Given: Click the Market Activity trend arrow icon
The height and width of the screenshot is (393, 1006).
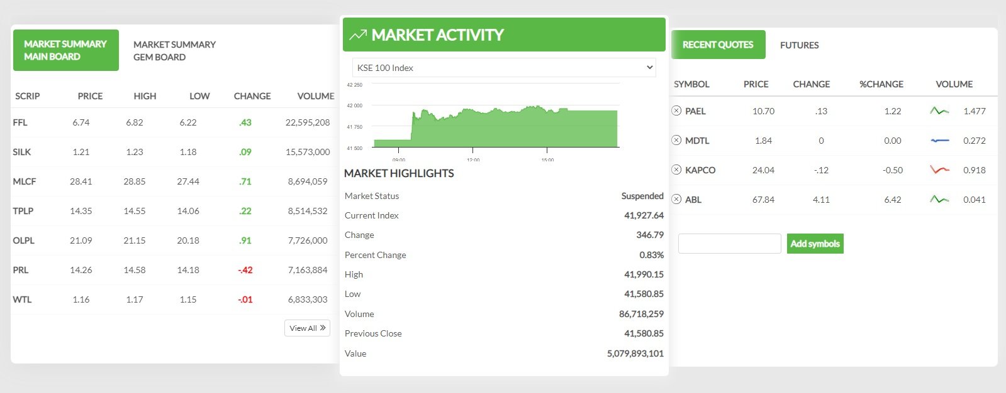Looking at the screenshot, I should coord(358,35).
